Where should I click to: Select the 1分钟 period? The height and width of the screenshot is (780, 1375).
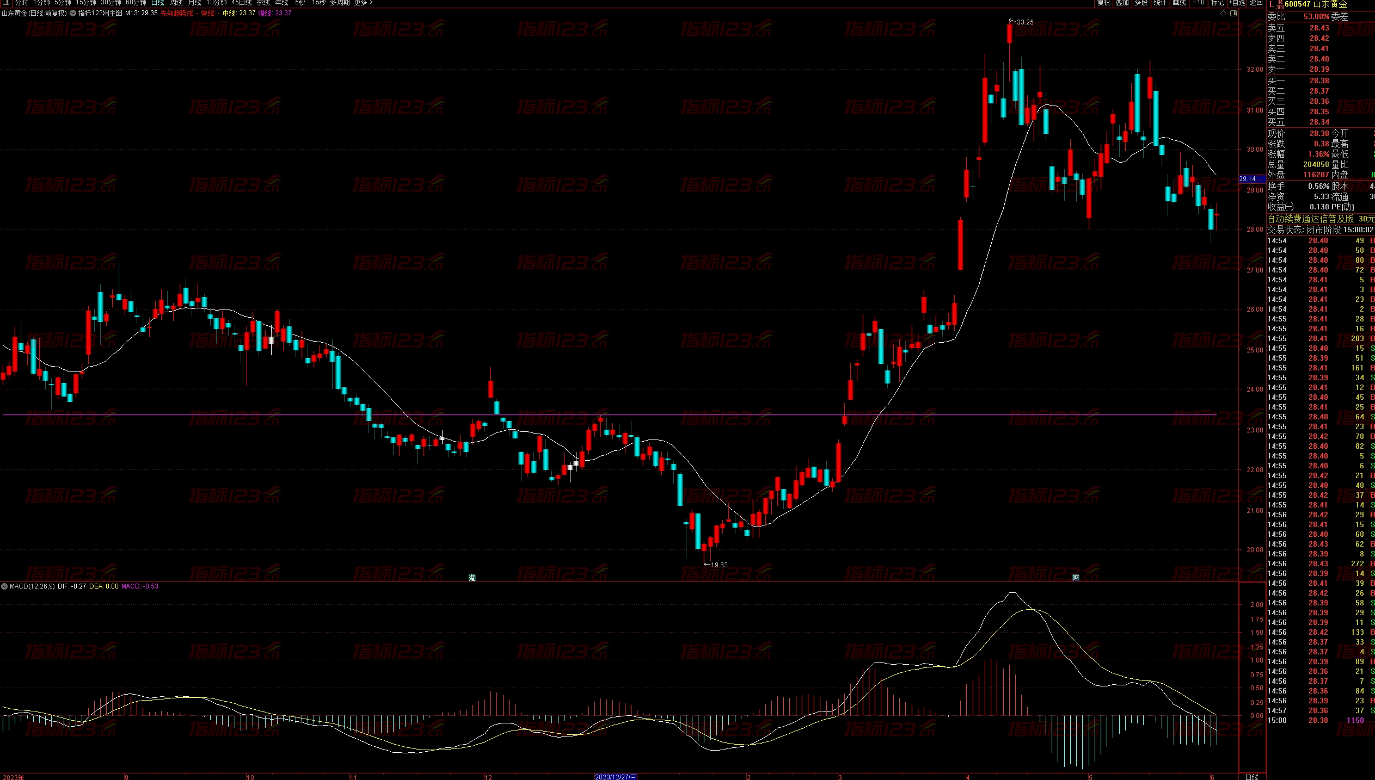pyautogui.click(x=41, y=3)
